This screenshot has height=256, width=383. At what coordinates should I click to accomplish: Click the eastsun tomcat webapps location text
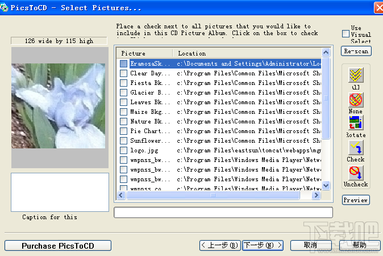tap(249, 151)
